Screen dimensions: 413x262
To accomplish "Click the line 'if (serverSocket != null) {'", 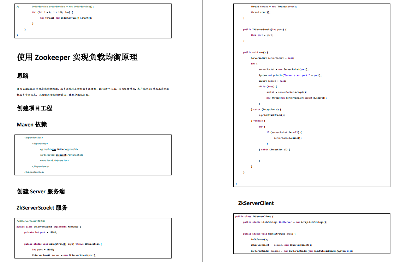I will (x=284, y=132).
